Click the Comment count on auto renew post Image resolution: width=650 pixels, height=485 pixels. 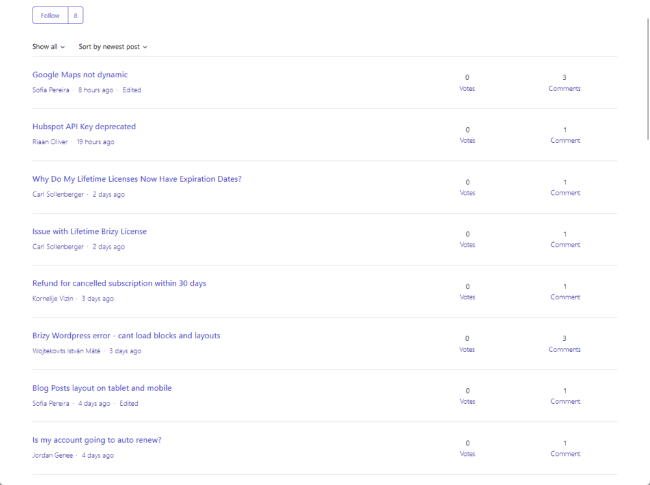click(565, 448)
